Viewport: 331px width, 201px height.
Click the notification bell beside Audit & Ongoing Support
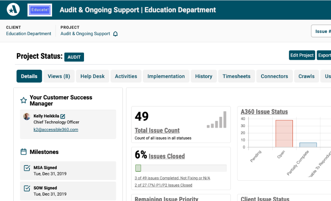point(115,34)
